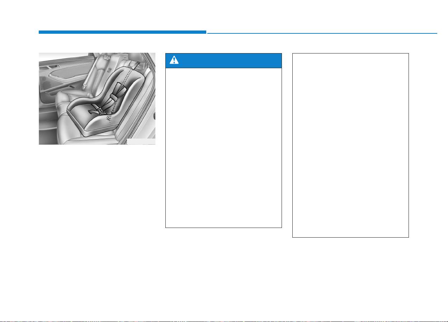This screenshot has width=448, height=322.
Task: Select the blue warning header bar
Action: (223, 61)
